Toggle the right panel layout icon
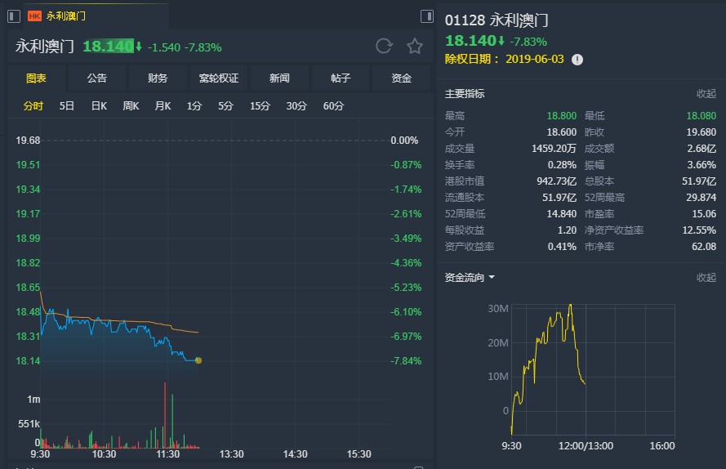The height and width of the screenshot is (469, 726). click(x=426, y=16)
